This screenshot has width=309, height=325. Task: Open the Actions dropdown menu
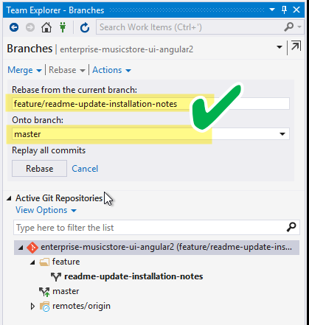[x=111, y=70]
